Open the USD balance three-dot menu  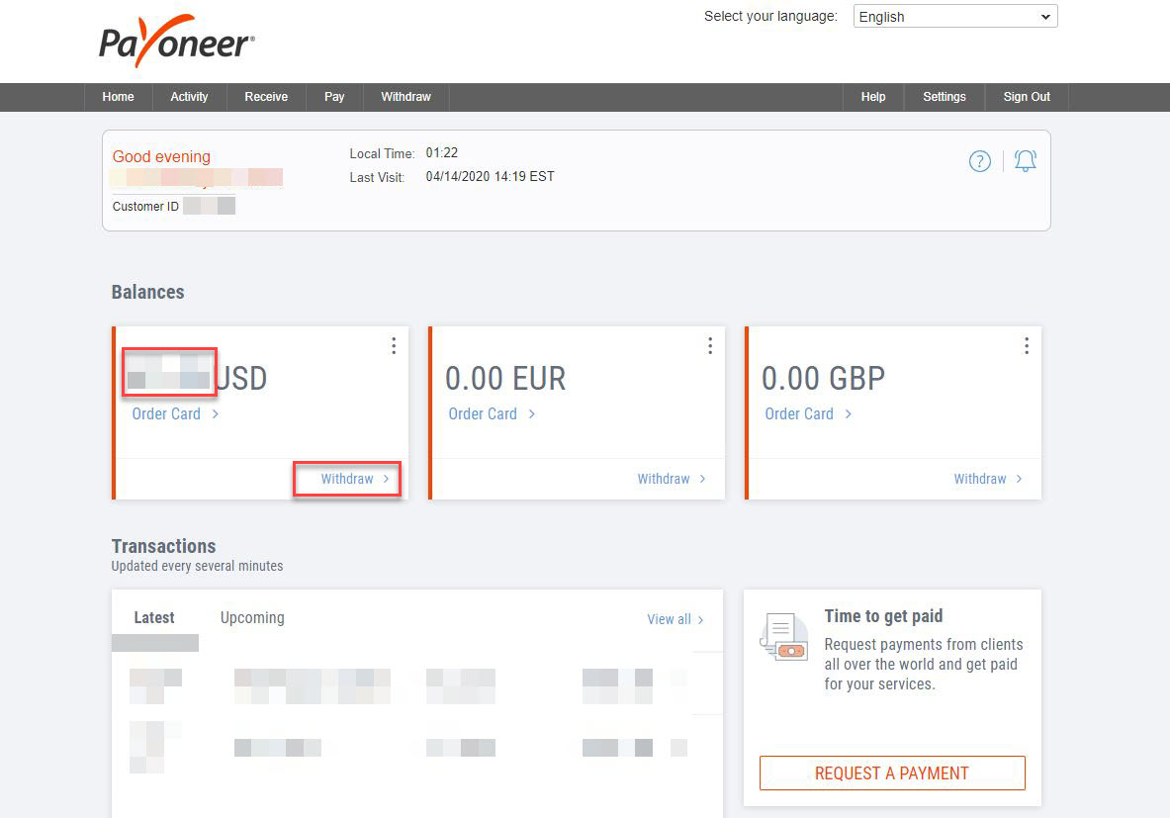(394, 345)
